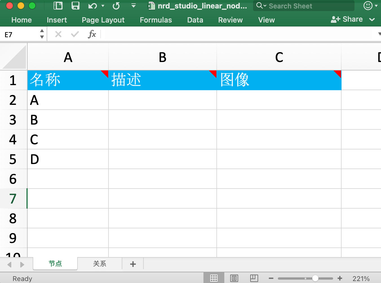381x283 pixels.
Task: Open the Customize Quick Access Toolbar dropdown
Action: (x=134, y=6)
